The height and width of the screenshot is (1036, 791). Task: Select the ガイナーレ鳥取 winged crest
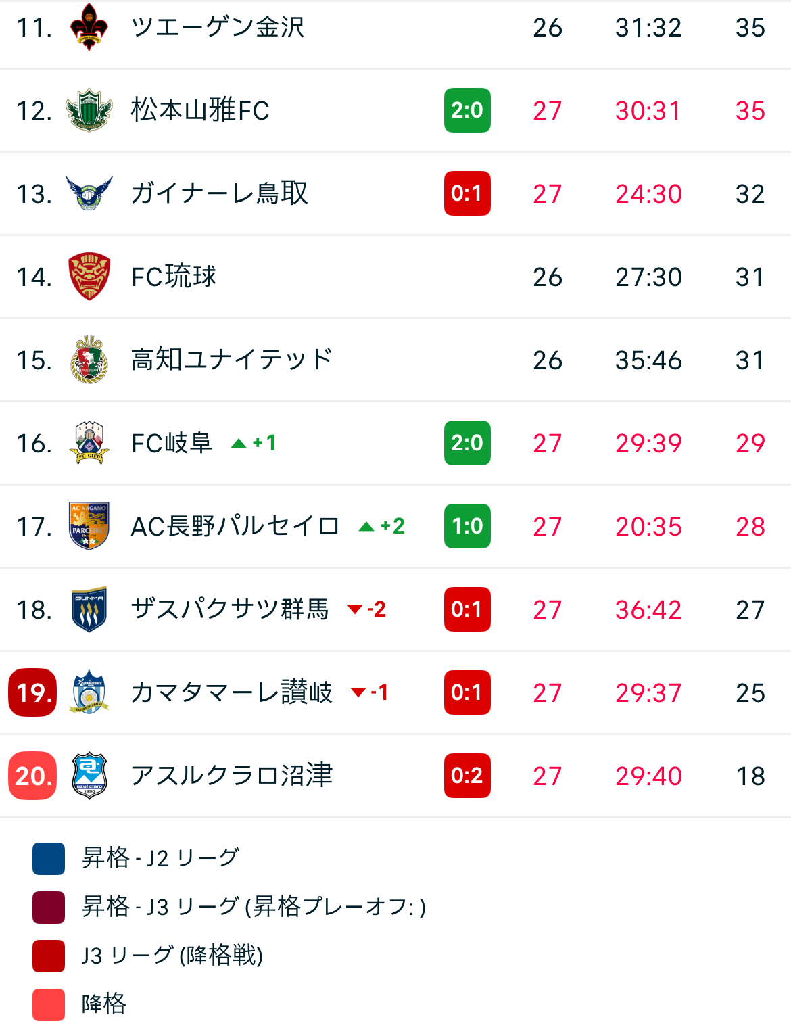(x=89, y=193)
